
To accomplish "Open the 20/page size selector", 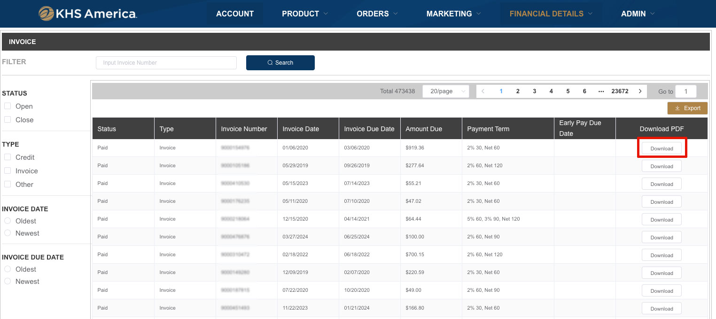I will coord(445,91).
